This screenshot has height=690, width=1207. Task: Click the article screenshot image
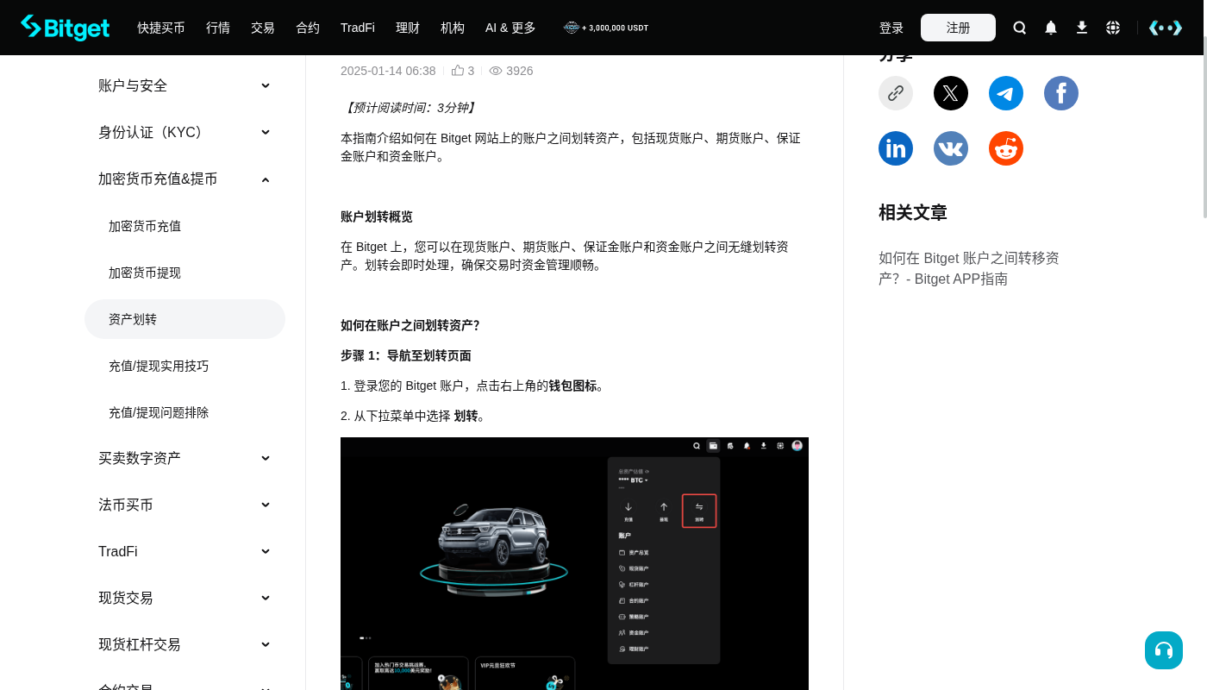574,563
